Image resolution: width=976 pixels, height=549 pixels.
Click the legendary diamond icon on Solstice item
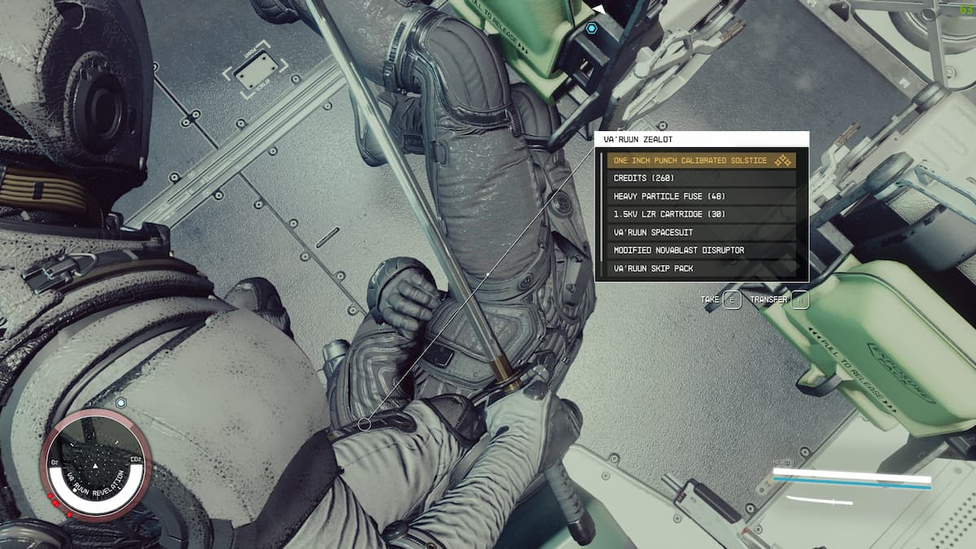[x=782, y=161]
